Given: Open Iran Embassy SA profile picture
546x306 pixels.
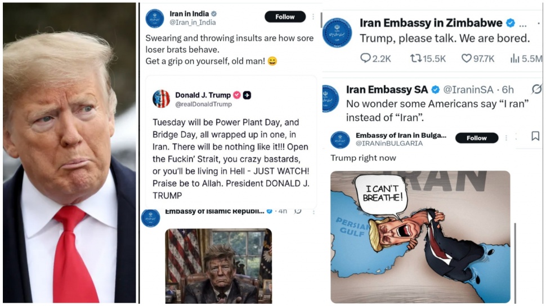Looking at the screenshot, I should (330, 98).
